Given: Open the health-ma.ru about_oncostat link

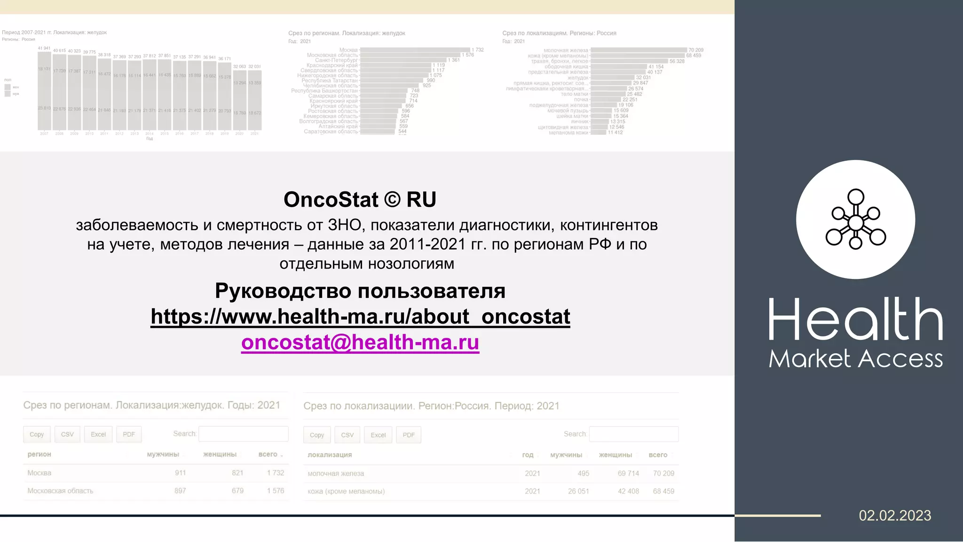Looking at the screenshot, I should [x=360, y=317].
